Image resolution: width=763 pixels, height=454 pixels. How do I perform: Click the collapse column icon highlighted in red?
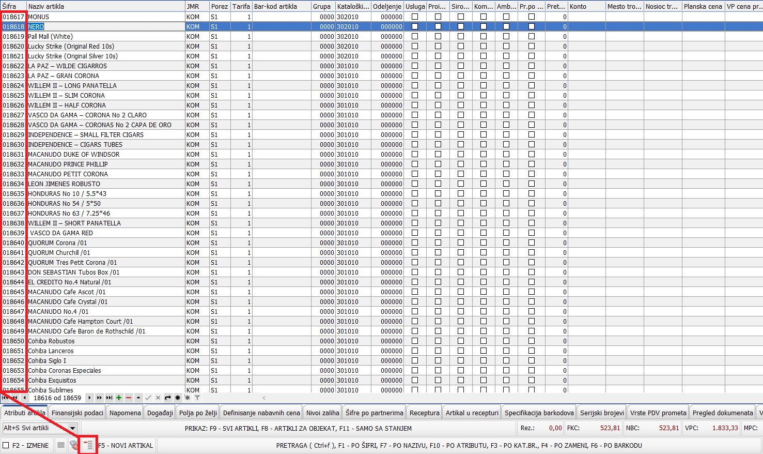coord(88,445)
